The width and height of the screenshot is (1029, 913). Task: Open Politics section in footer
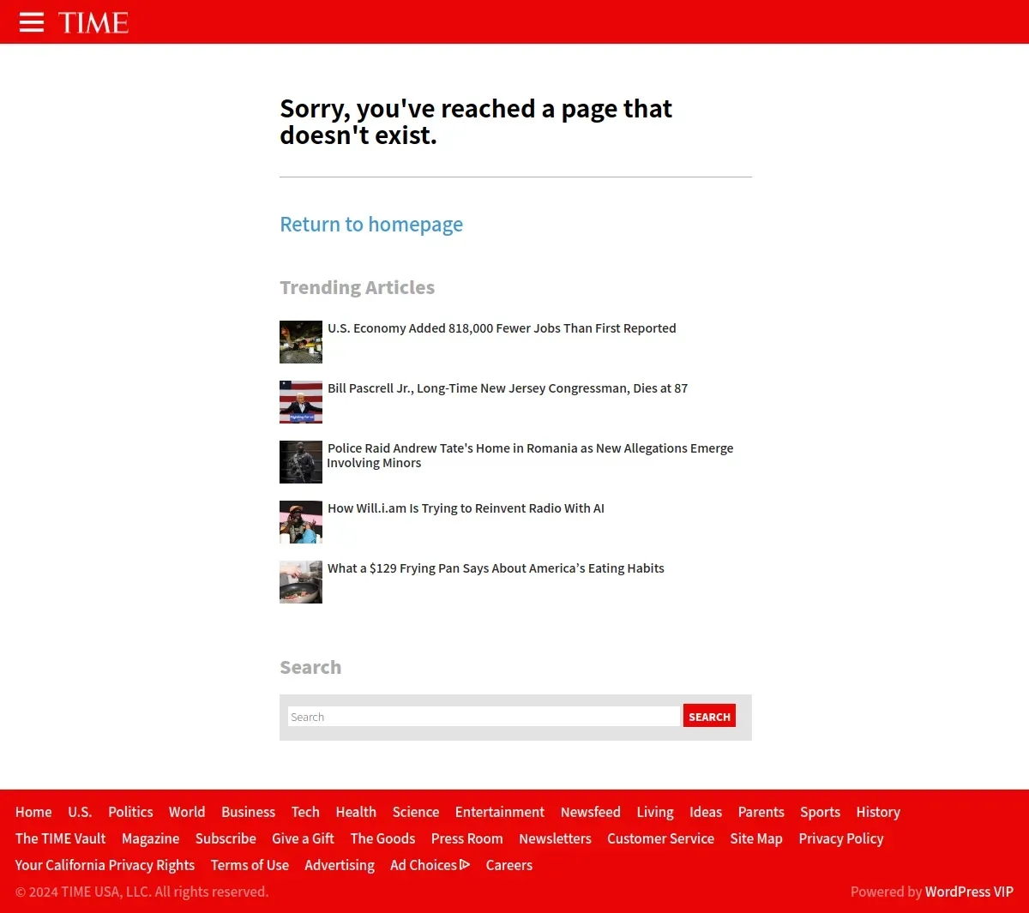coord(130,812)
